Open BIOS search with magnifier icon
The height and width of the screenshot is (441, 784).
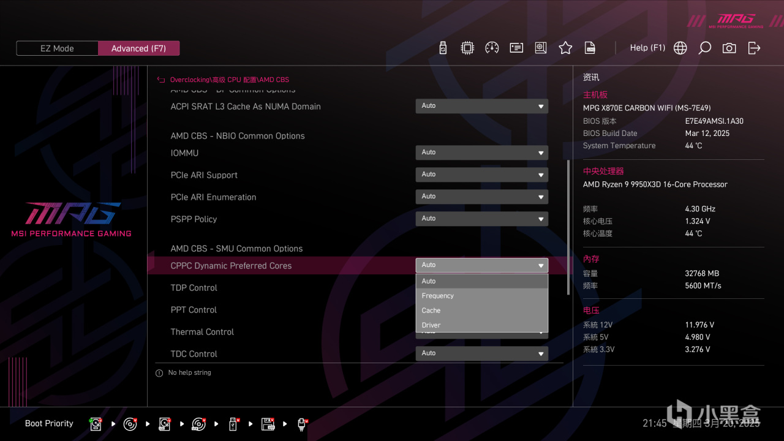click(x=705, y=48)
